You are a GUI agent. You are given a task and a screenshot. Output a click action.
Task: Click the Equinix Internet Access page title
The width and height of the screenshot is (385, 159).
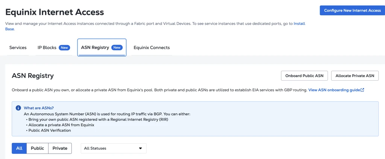[x=55, y=12]
